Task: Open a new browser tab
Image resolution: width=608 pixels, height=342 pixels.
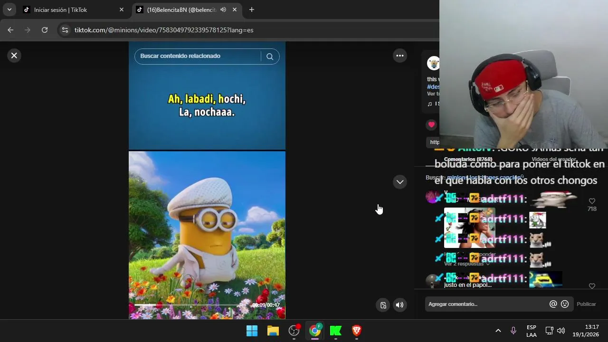Action: click(252, 9)
